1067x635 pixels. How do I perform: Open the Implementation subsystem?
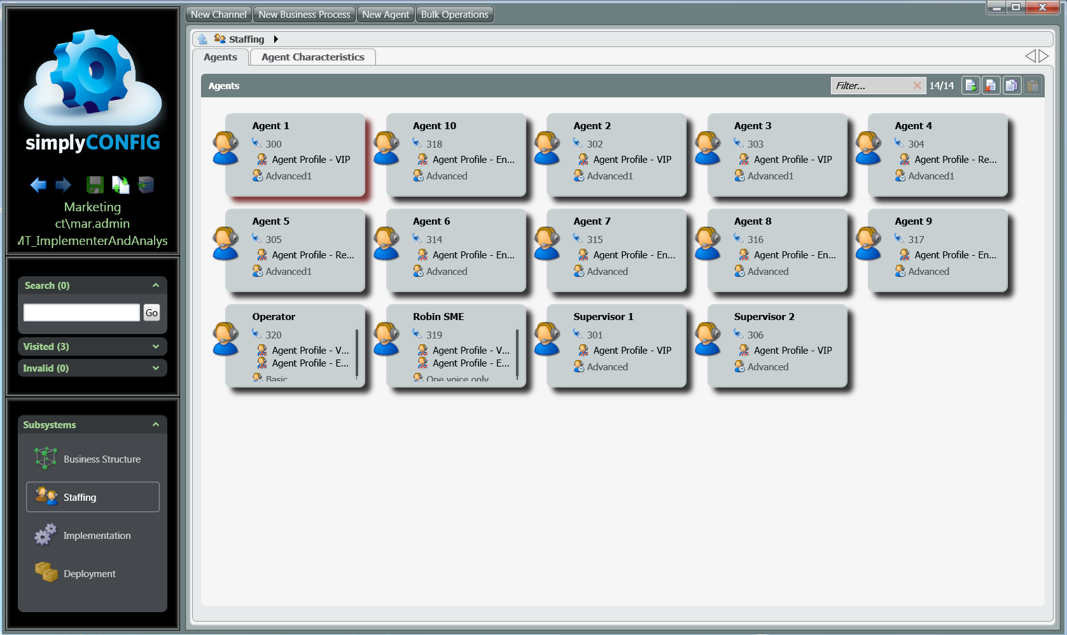point(93,535)
